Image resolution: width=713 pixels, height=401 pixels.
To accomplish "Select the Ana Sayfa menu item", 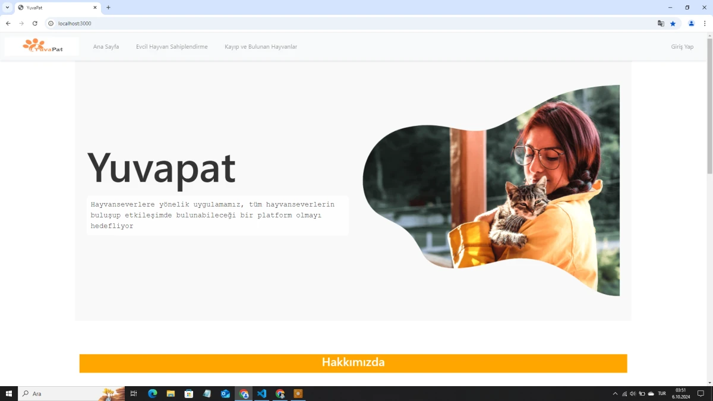I will pos(106,46).
